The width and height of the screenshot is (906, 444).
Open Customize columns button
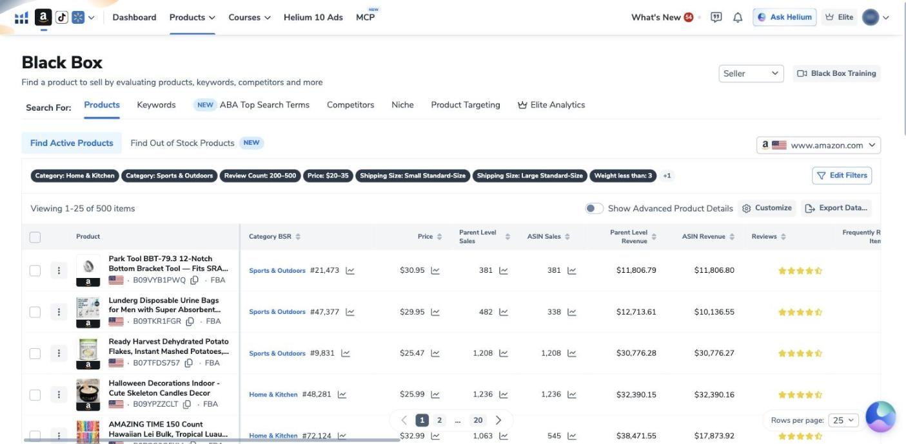point(767,208)
